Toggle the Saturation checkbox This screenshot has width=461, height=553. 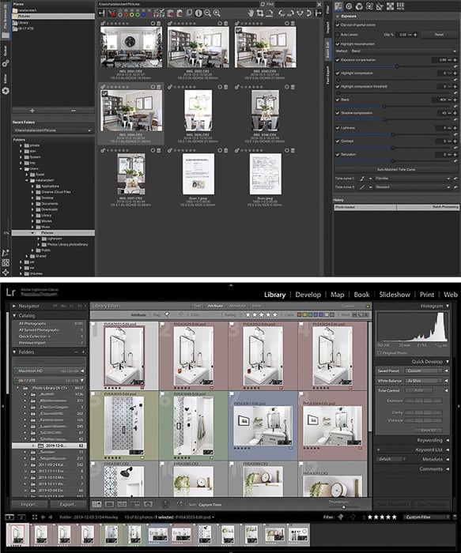[x=338, y=155]
